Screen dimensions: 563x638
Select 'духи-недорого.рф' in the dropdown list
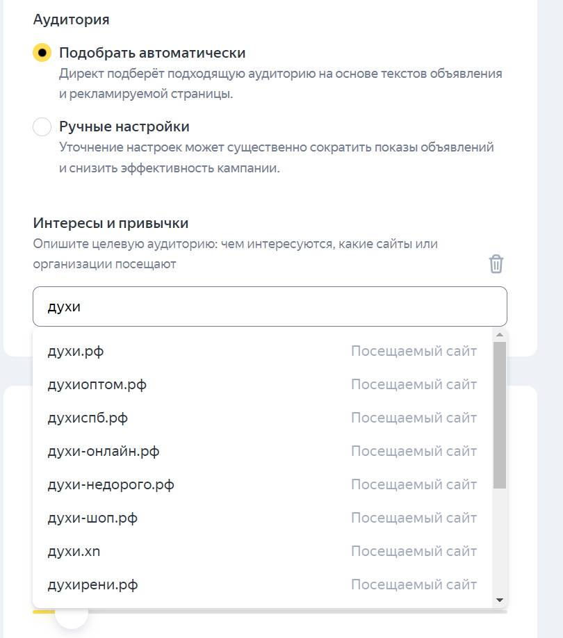click(x=111, y=485)
